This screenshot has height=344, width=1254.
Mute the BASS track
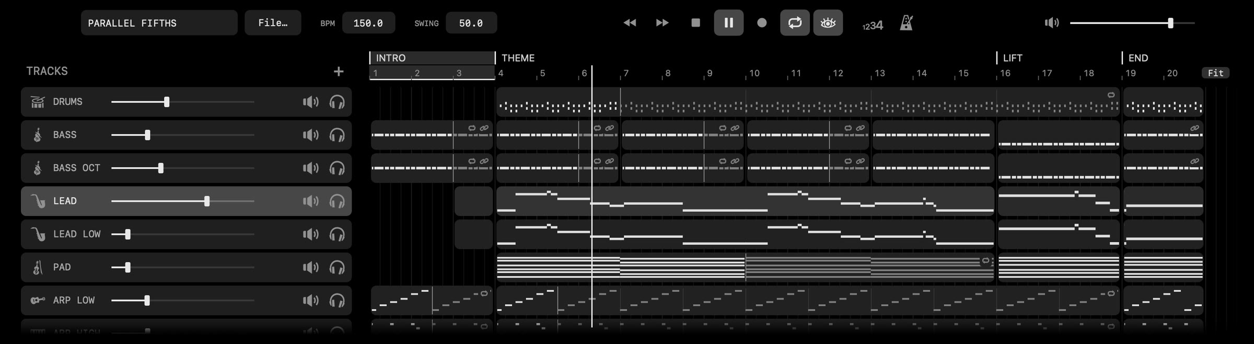pyautogui.click(x=310, y=135)
